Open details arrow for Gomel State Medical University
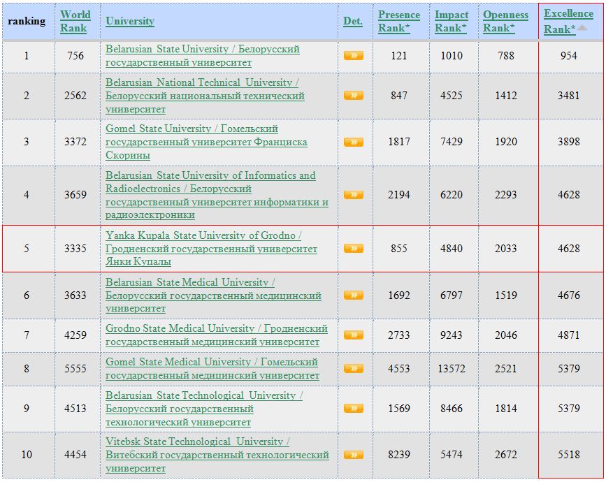 click(x=353, y=368)
